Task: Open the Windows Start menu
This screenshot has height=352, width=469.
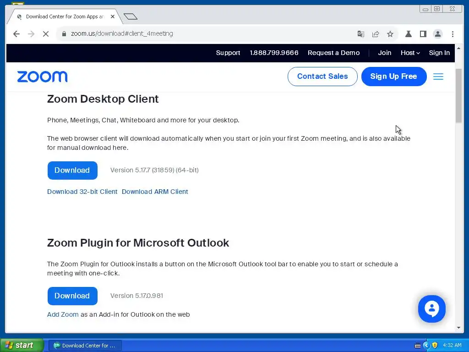Action: coord(22,345)
